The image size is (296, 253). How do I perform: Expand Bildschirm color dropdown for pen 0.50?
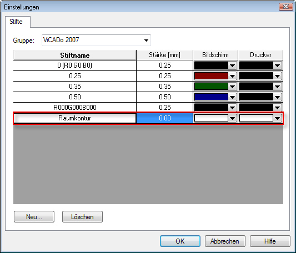[x=232, y=97]
